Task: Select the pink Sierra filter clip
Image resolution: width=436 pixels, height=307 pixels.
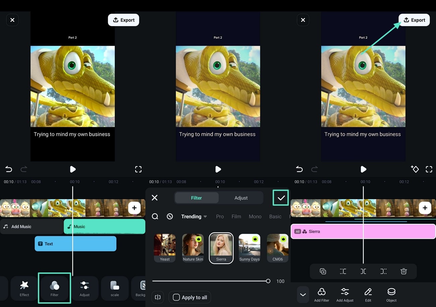Action: click(363, 232)
